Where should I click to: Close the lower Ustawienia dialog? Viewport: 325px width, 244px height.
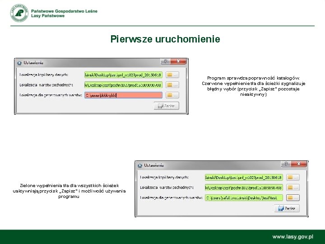tap(299, 164)
